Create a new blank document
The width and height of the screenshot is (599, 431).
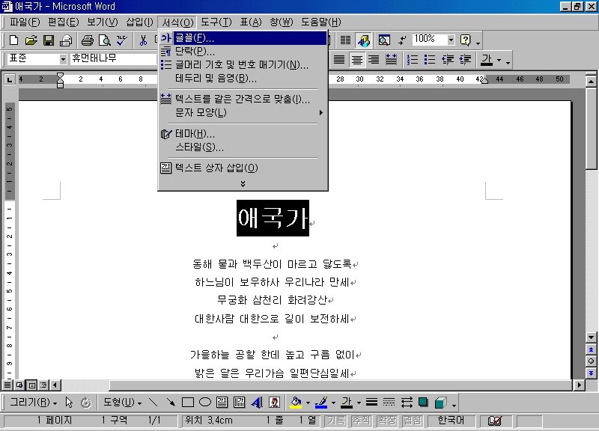click(13, 40)
